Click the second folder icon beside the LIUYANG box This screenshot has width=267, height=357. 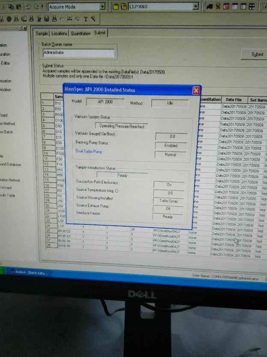(x=124, y=6)
